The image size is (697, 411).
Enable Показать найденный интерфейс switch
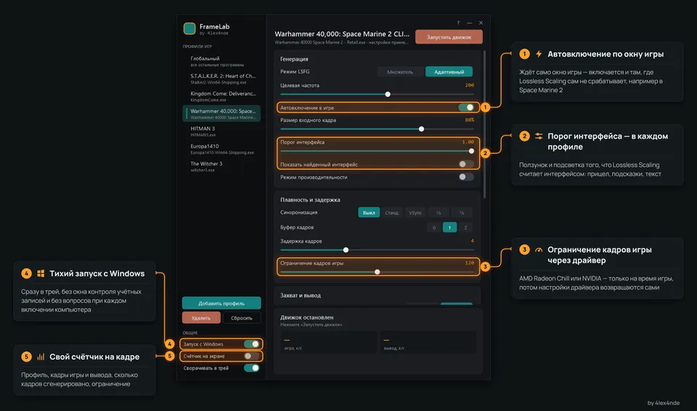click(466, 165)
